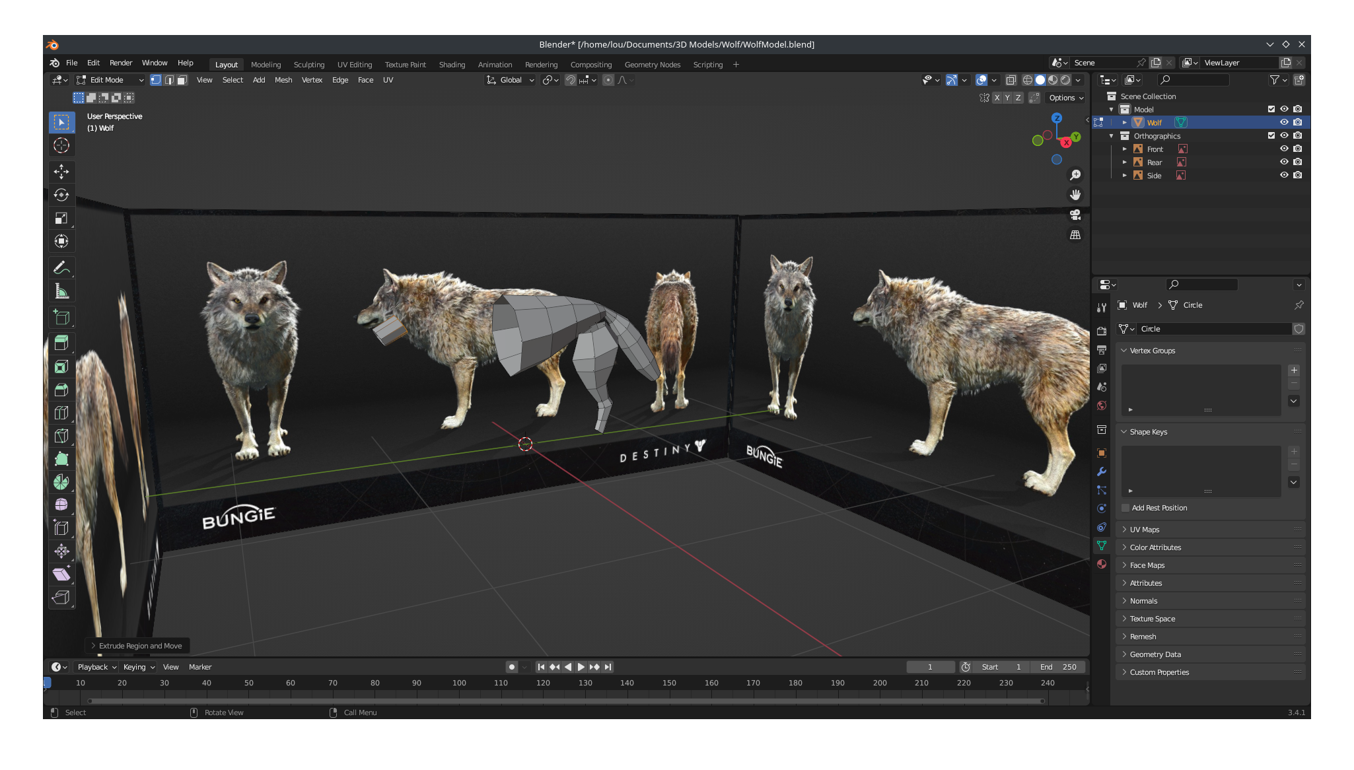
Task: Collapse the Vertex Groups panel
Action: [x=1210, y=351]
